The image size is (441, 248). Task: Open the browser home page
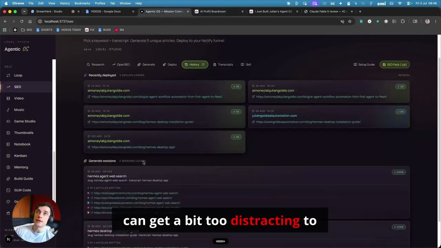[30, 21]
